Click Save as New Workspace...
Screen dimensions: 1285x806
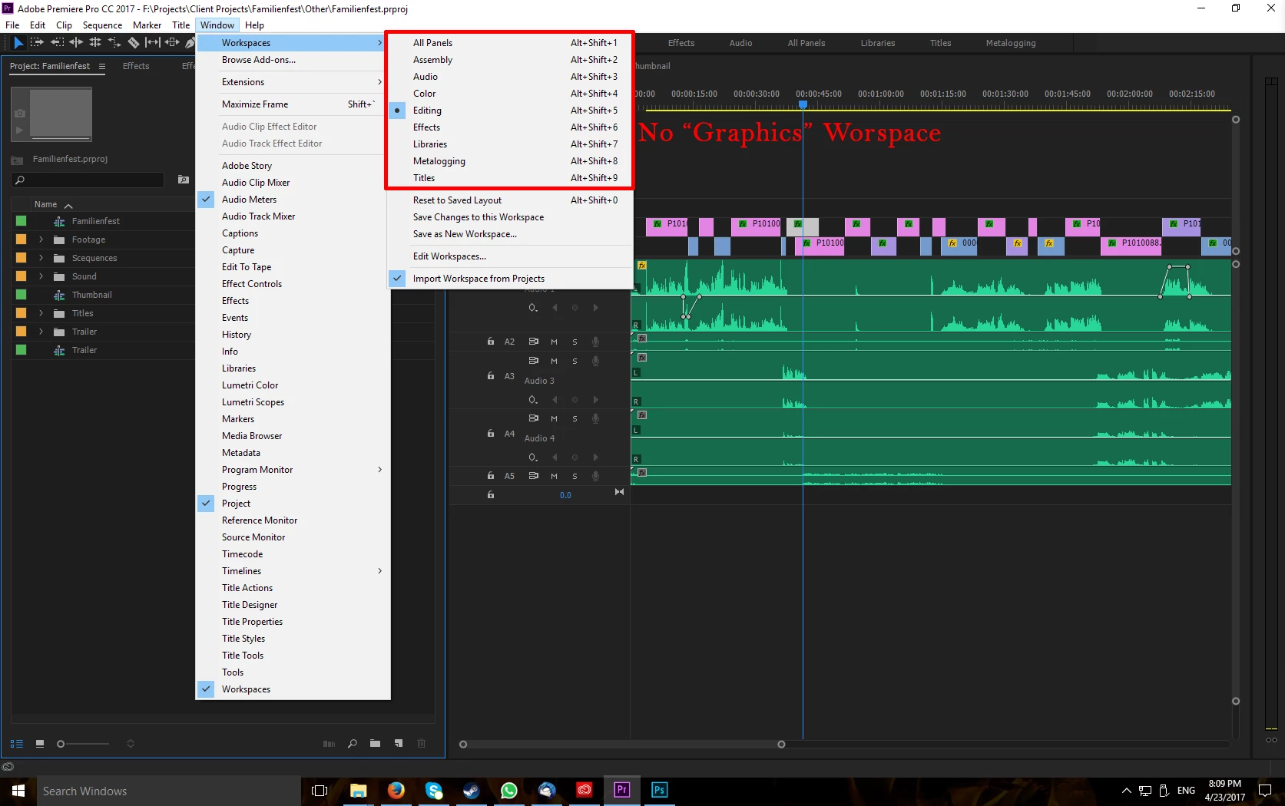(x=510, y=234)
